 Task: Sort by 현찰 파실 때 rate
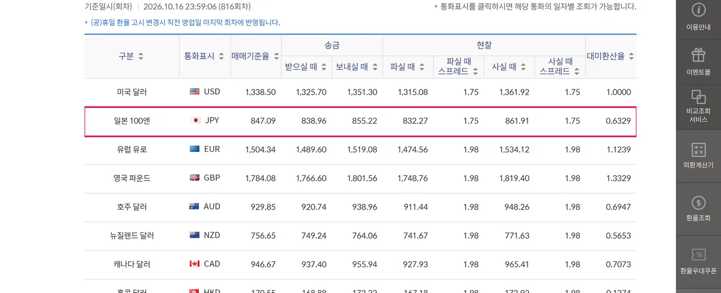click(421, 67)
